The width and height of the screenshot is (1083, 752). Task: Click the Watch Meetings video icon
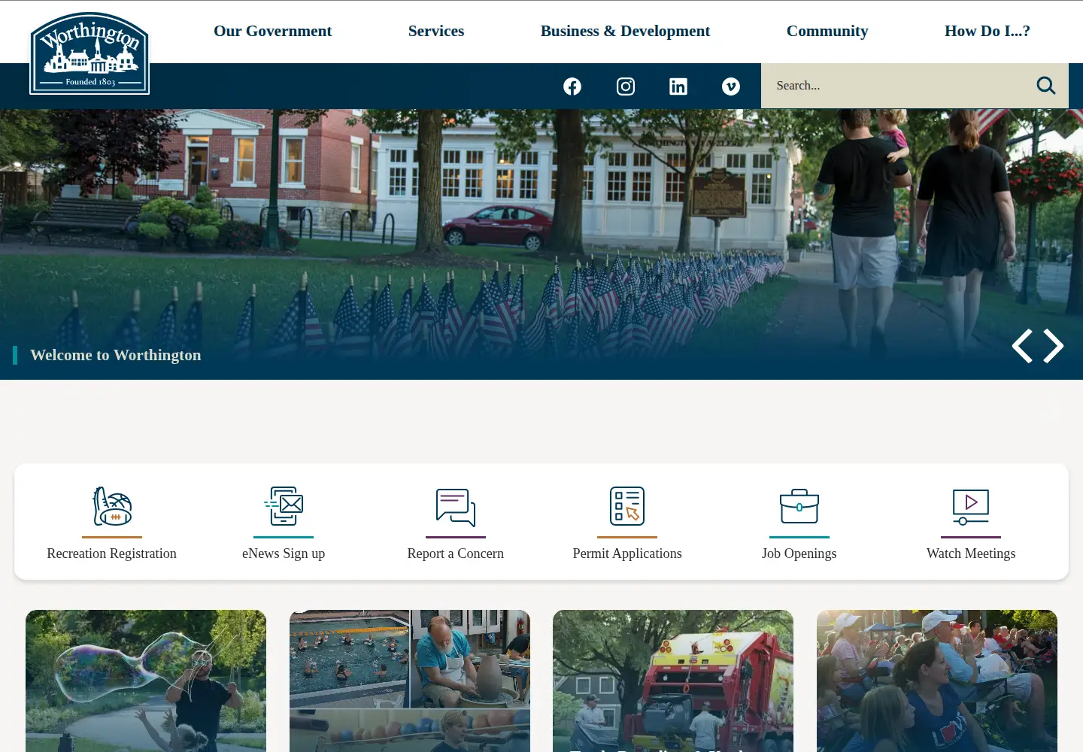coord(971,508)
